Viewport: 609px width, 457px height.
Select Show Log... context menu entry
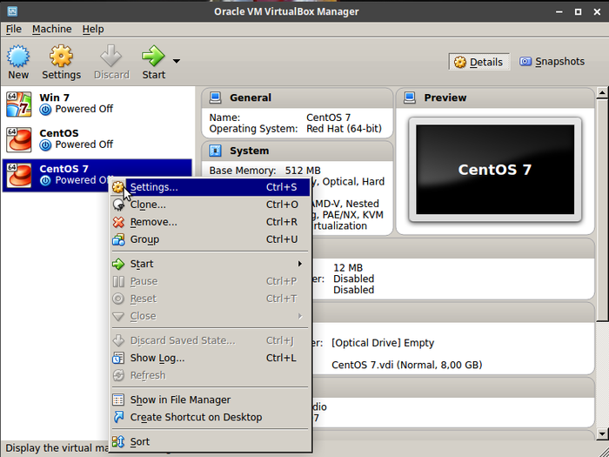click(x=211, y=358)
